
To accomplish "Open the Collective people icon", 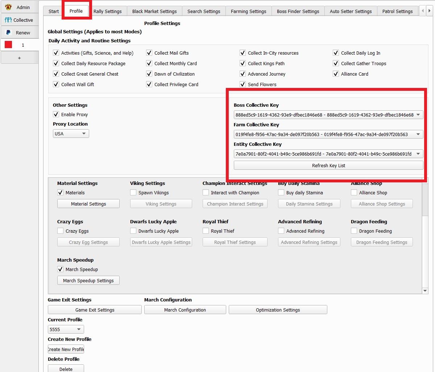I will (x=8, y=20).
